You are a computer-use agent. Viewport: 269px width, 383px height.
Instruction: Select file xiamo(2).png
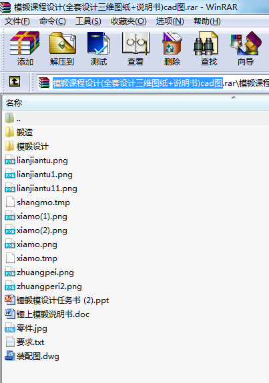tap(42, 230)
